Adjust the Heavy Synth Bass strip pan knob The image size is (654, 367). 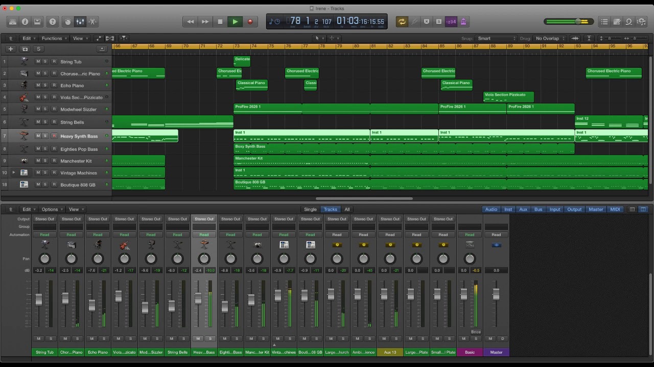pos(204,259)
